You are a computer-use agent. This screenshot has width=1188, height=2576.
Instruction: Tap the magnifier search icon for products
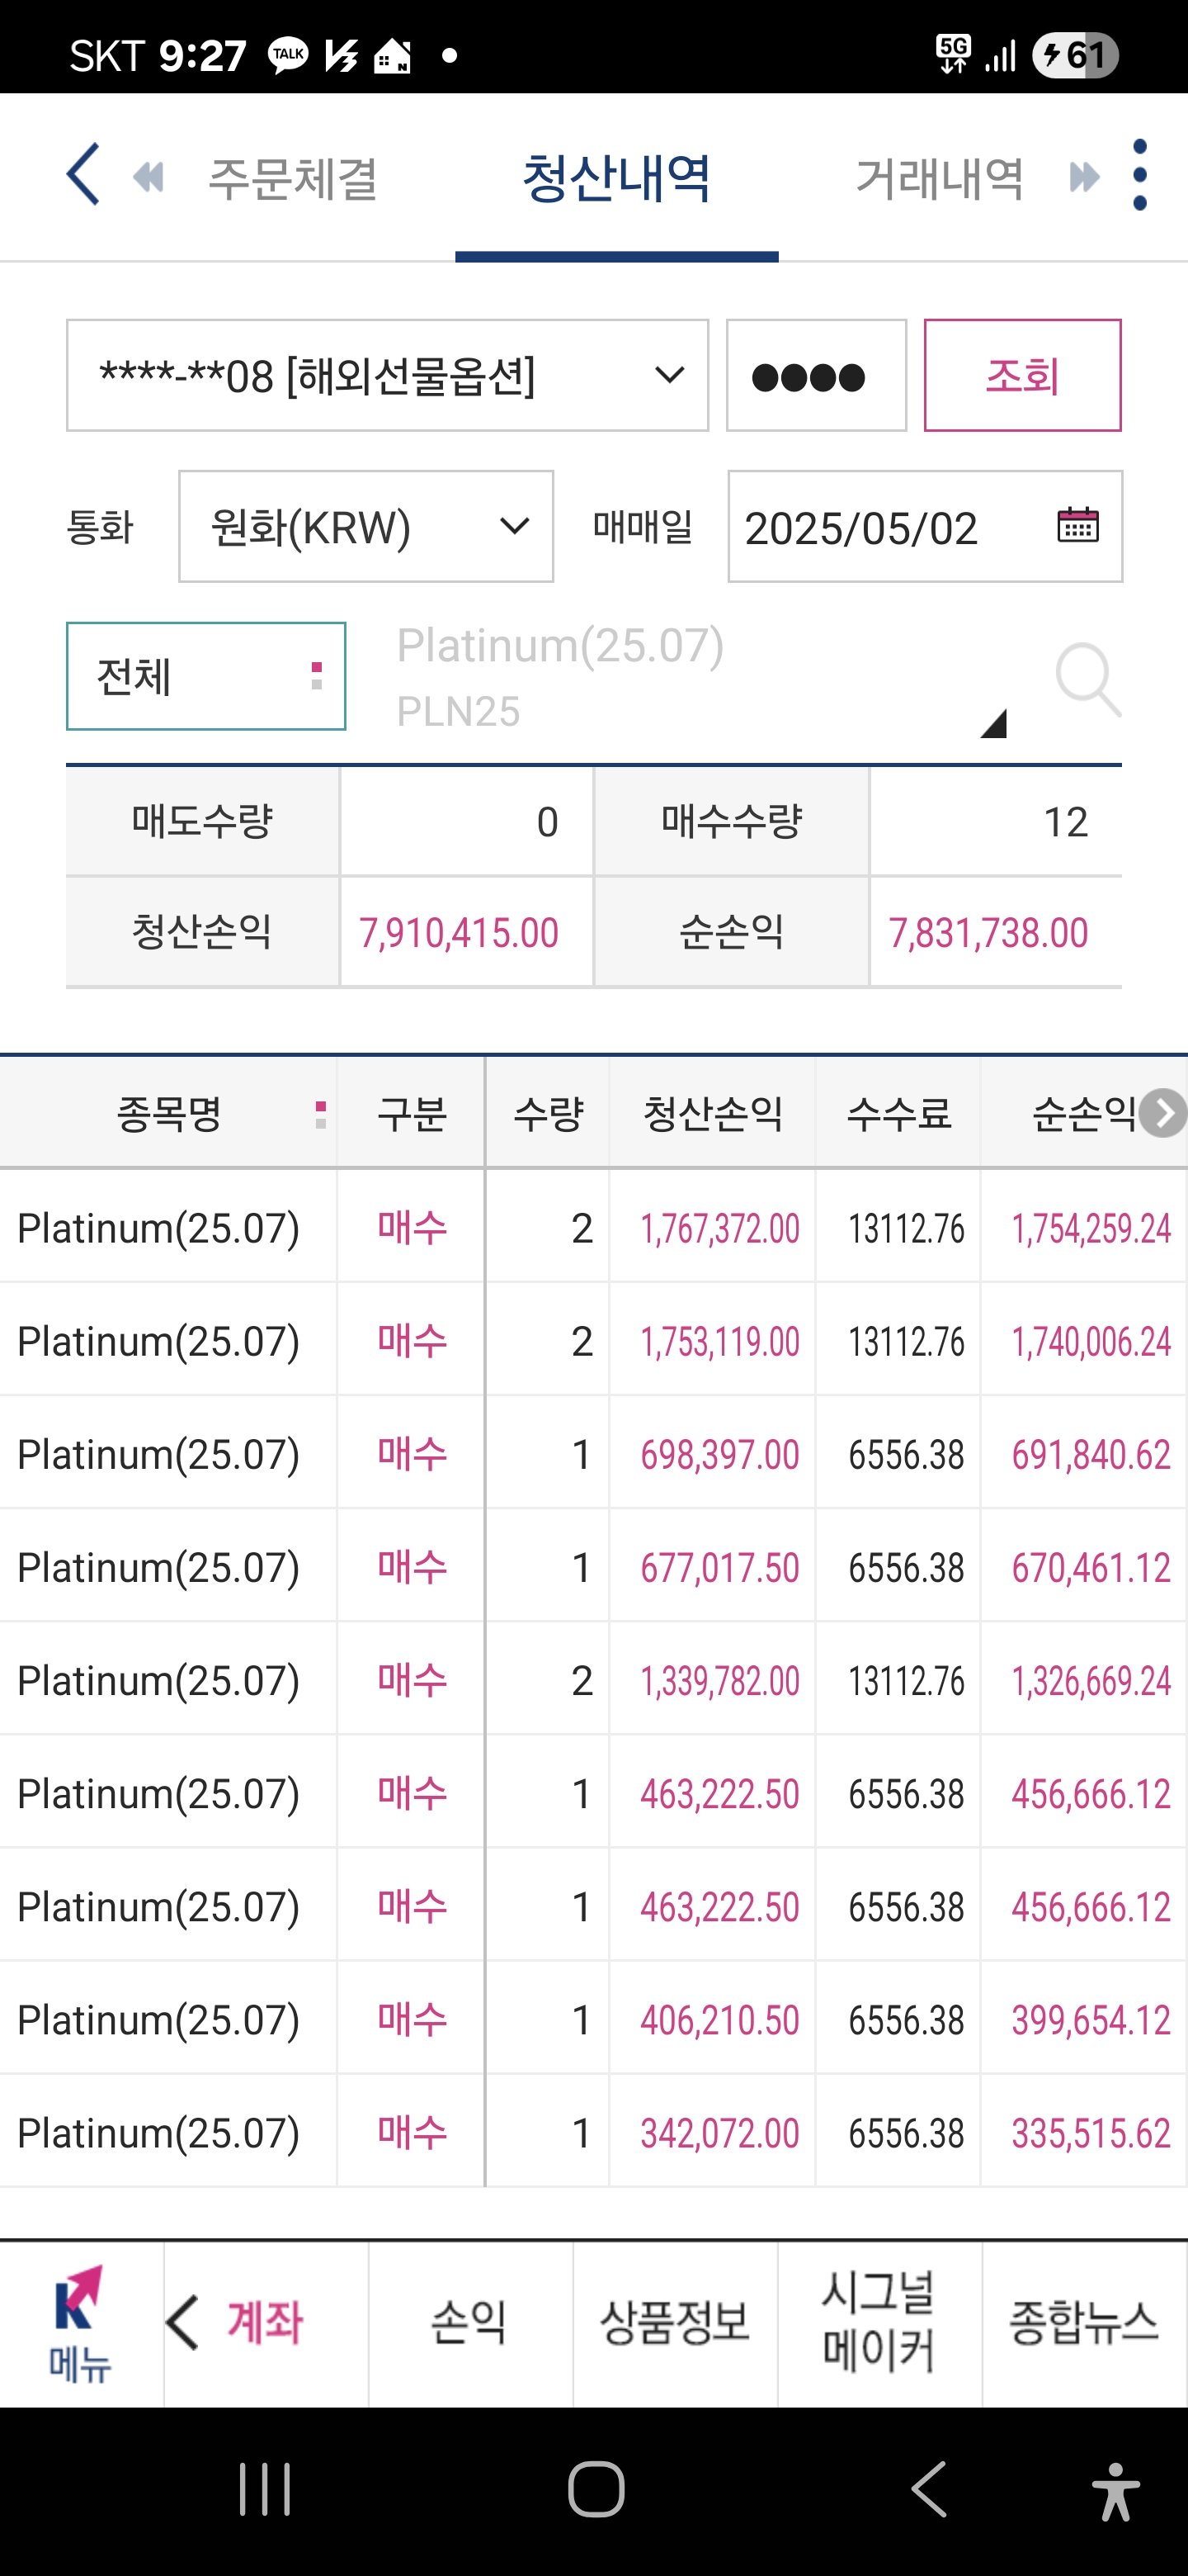(1087, 680)
